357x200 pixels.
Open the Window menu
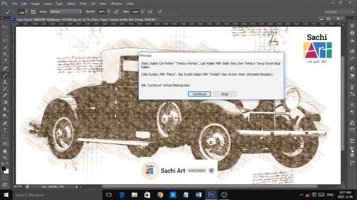(117, 4)
